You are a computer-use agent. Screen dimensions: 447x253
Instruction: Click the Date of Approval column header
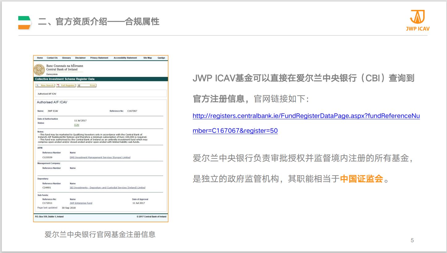[140, 199]
